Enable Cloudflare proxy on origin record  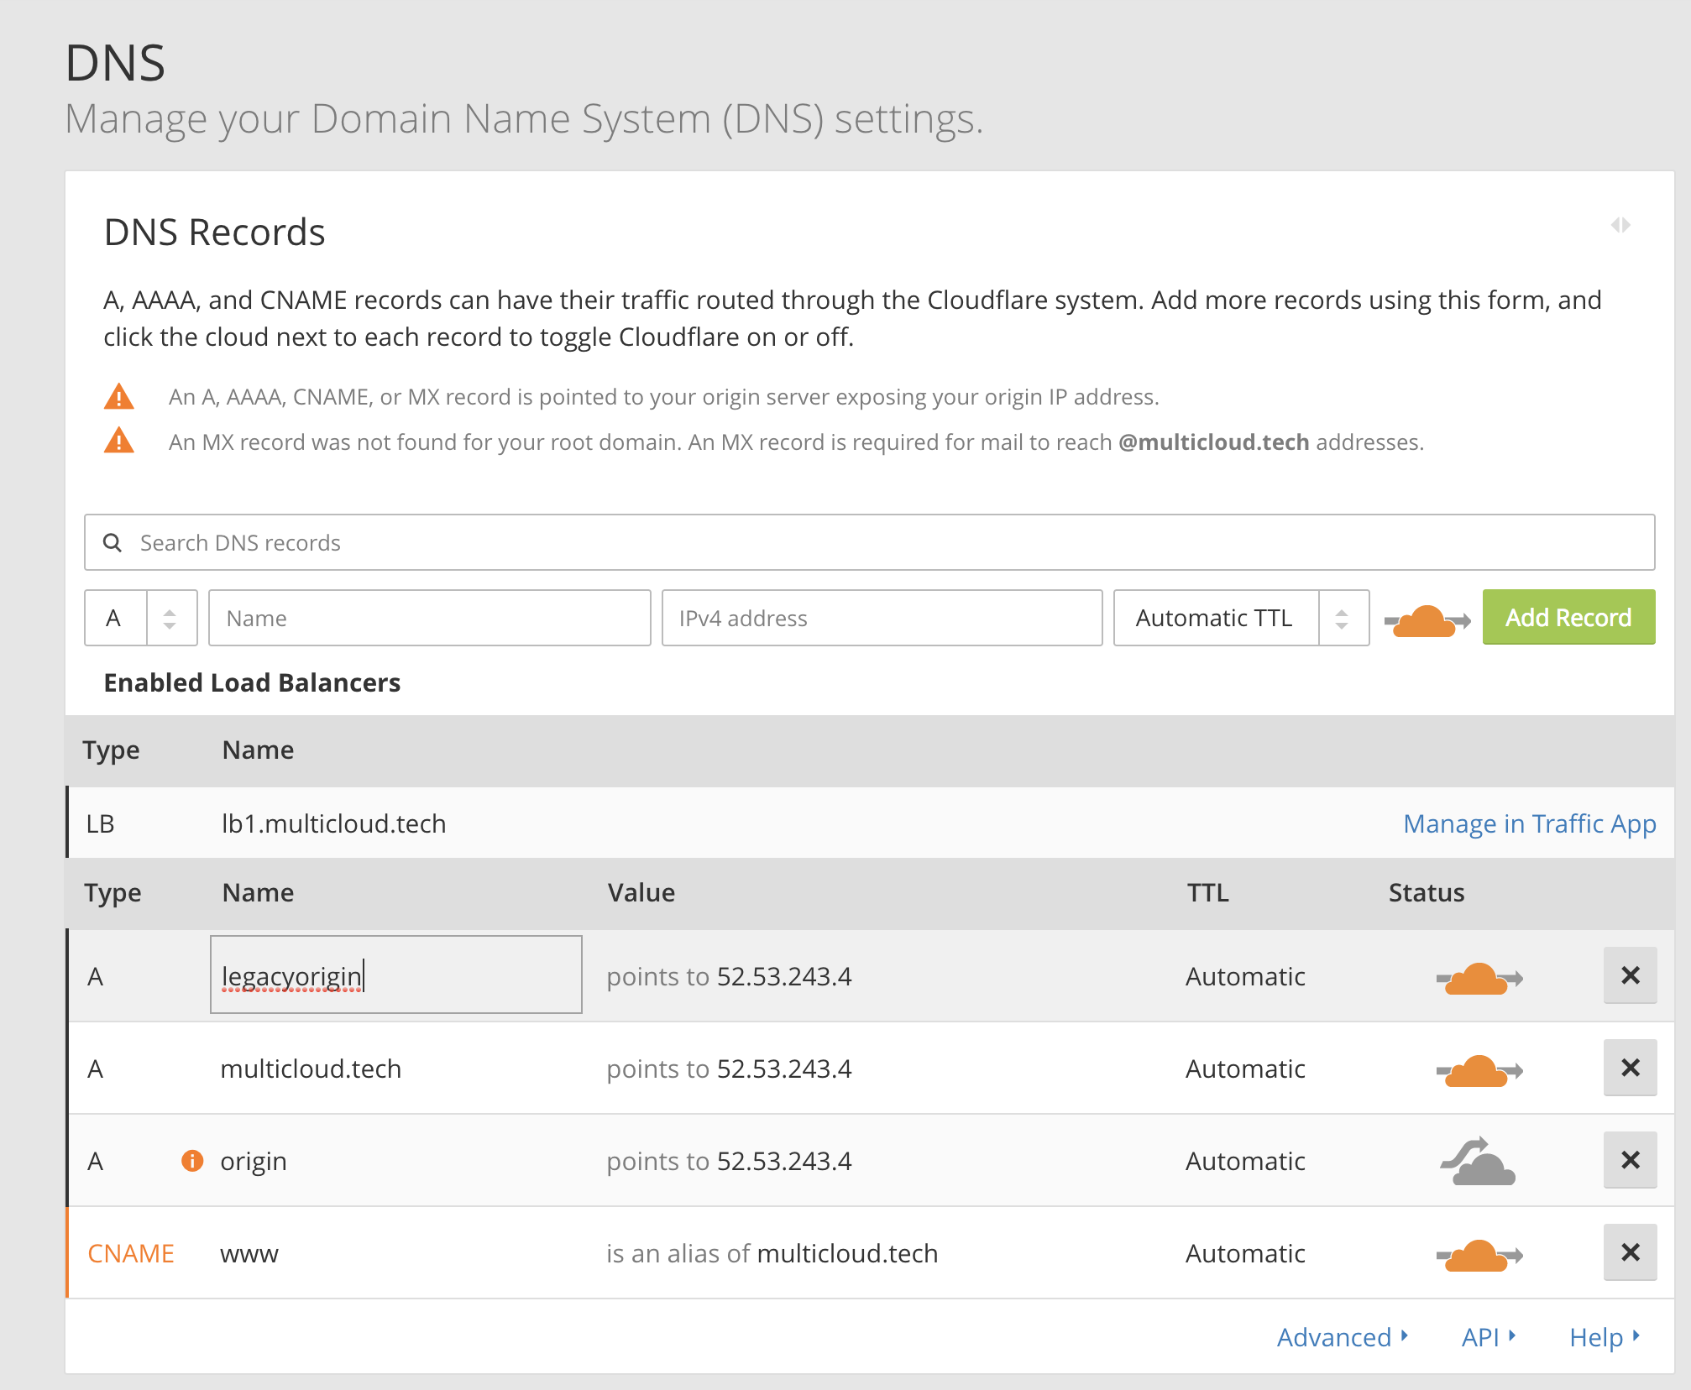tap(1479, 1162)
